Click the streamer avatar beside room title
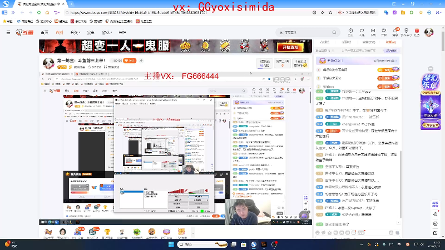 coord(48,63)
